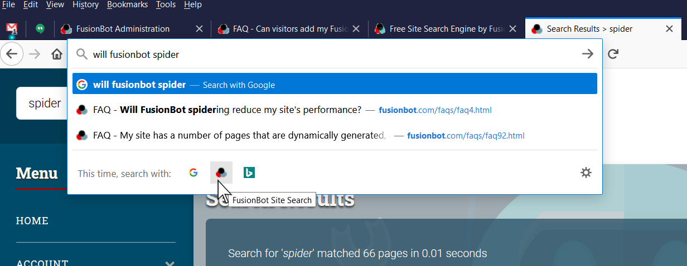The width and height of the screenshot is (687, 266).
Task: Open search settings gear icon
Action: [x=586, y=173]
